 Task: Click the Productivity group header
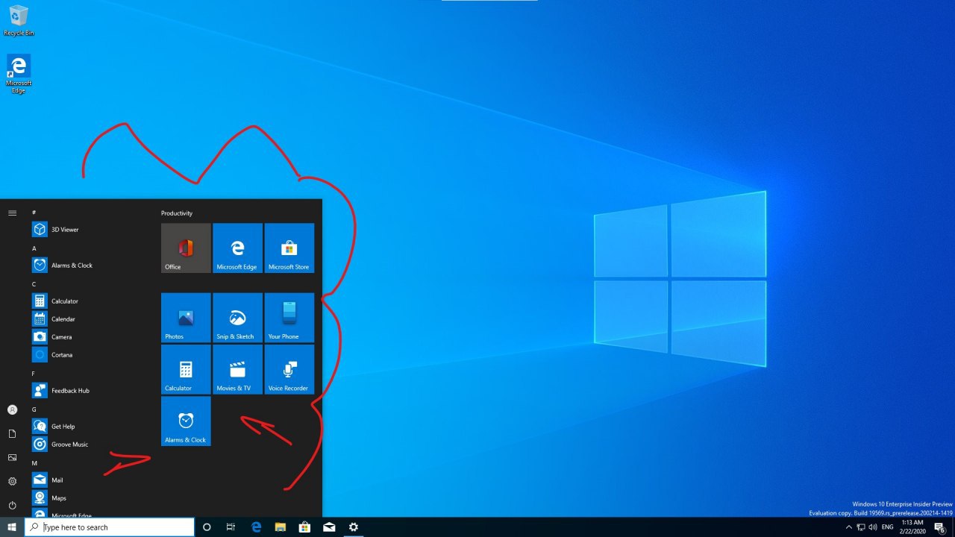[177, 213]
